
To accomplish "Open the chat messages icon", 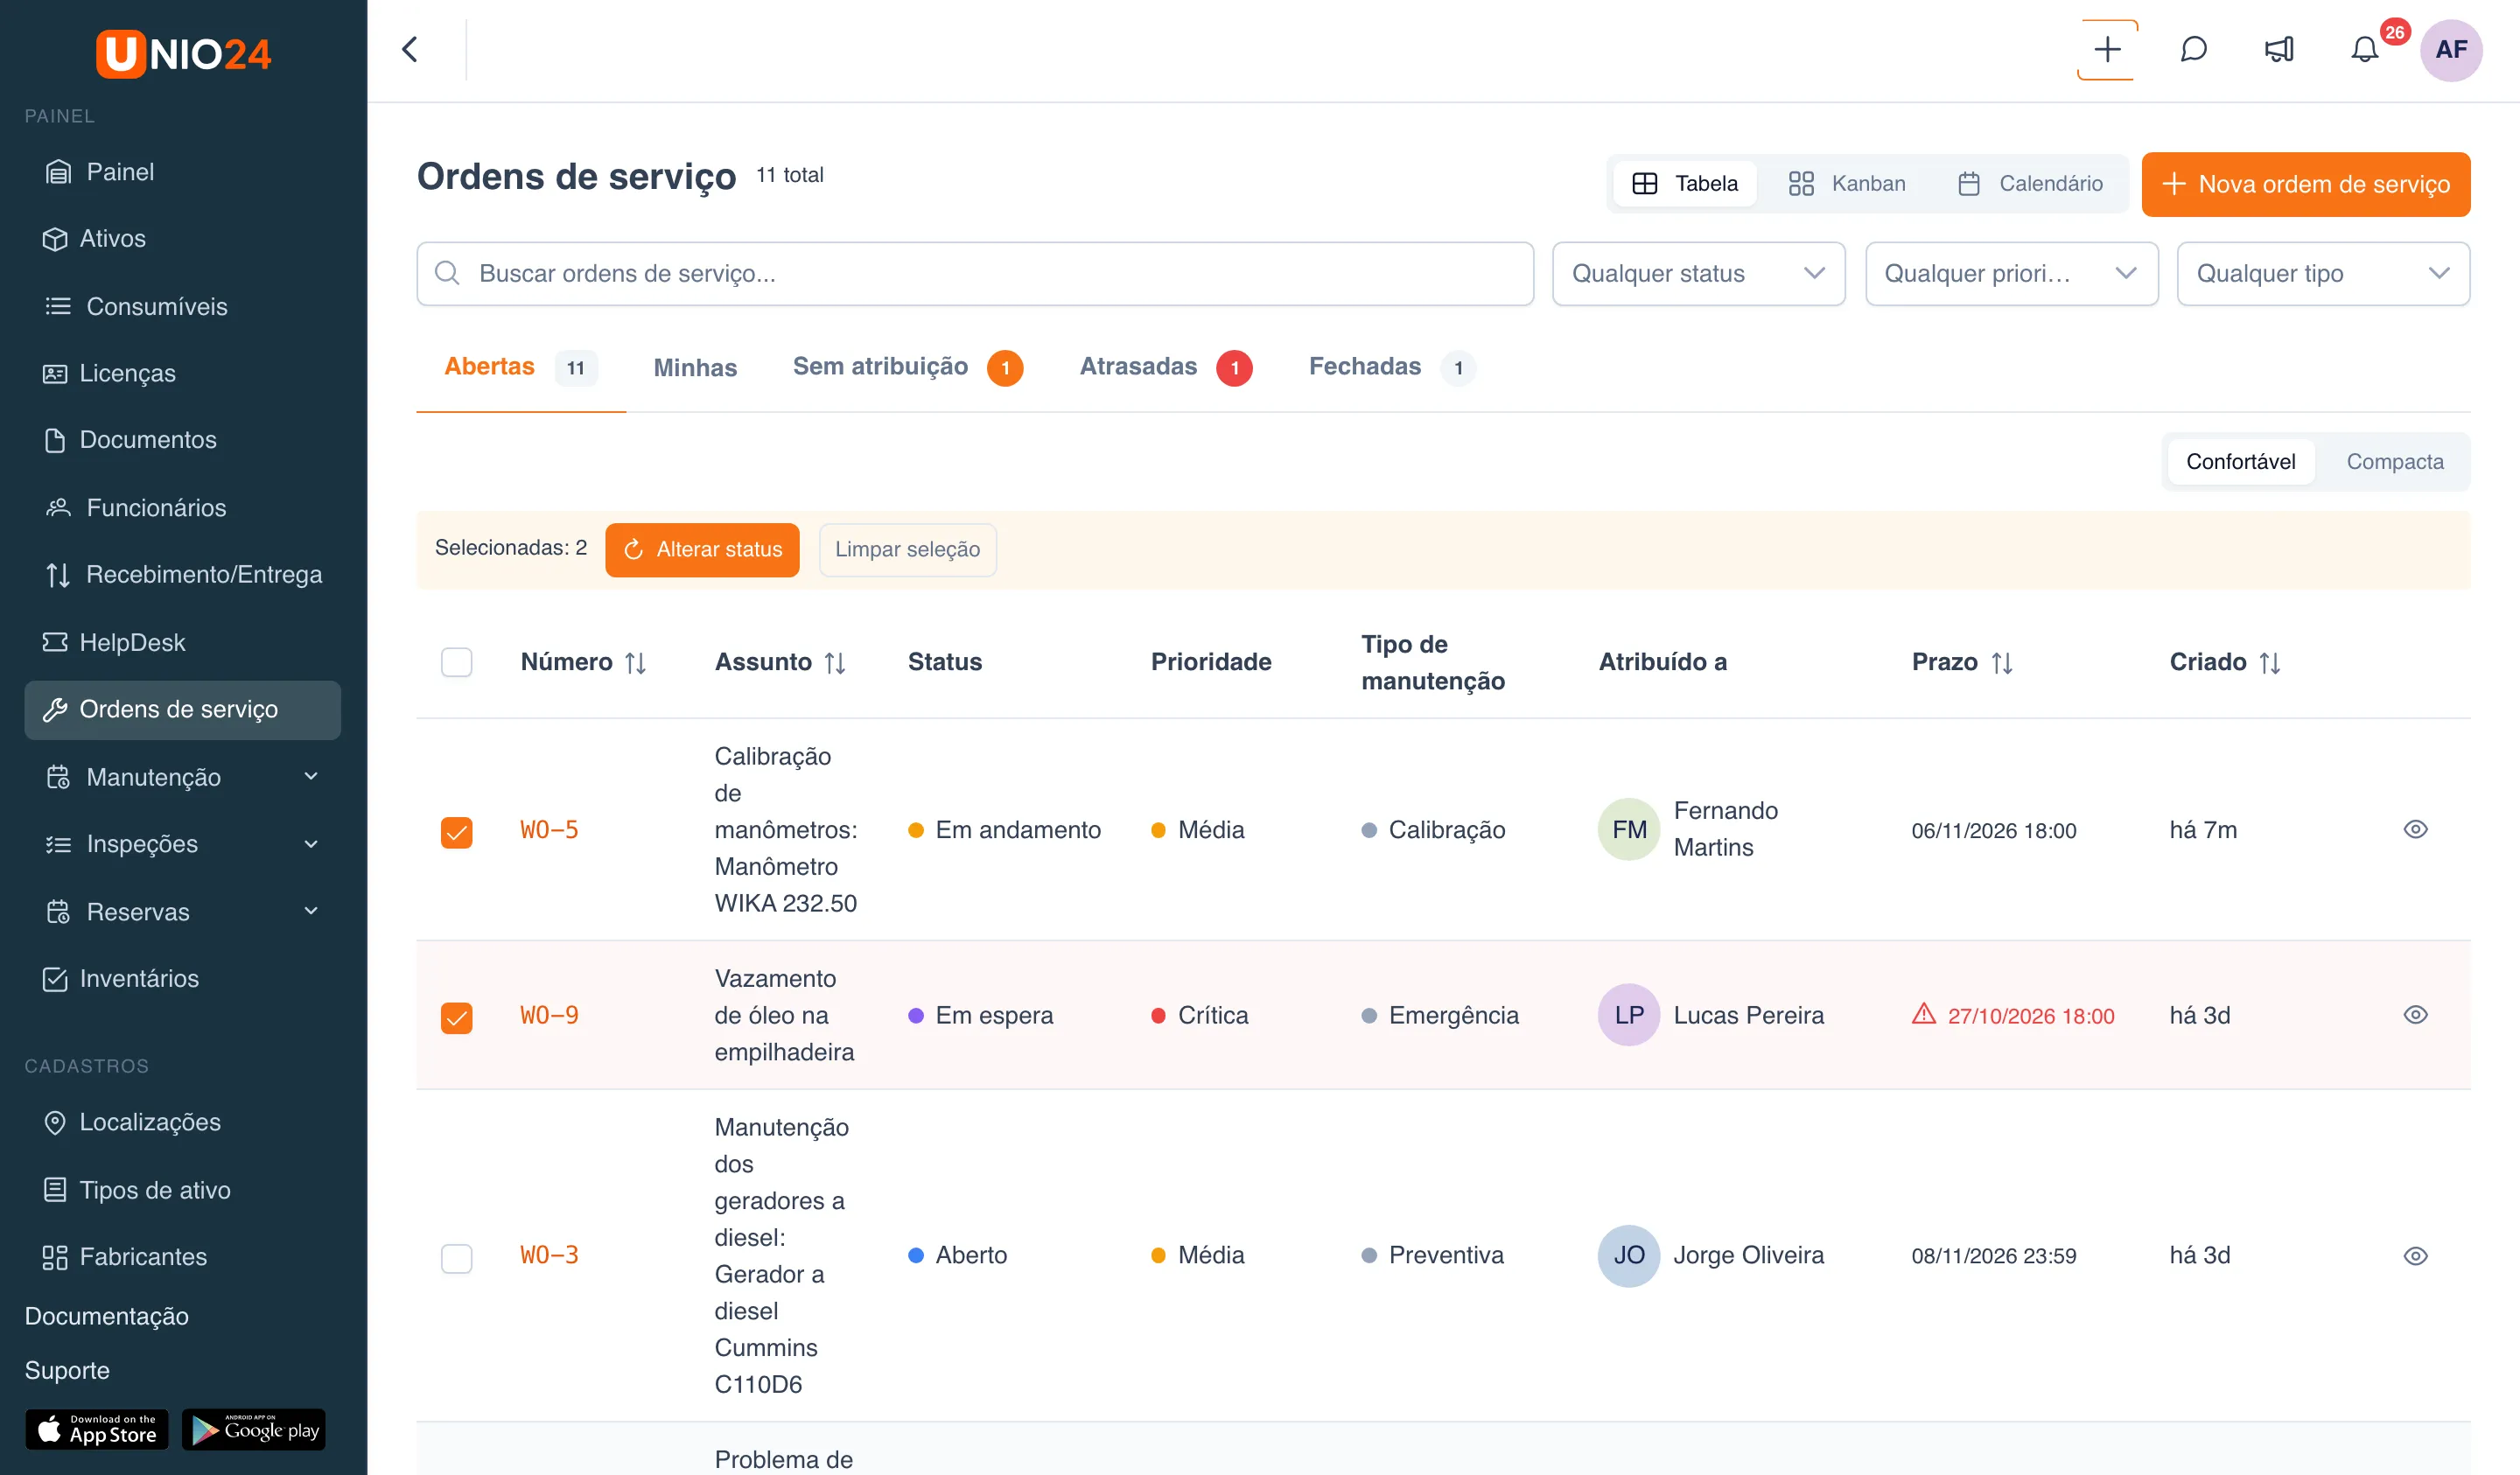I will 2193,49.
